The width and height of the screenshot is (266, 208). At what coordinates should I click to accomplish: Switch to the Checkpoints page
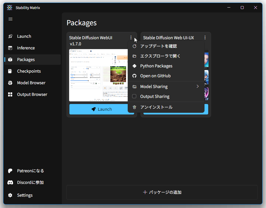pos(33,71)
